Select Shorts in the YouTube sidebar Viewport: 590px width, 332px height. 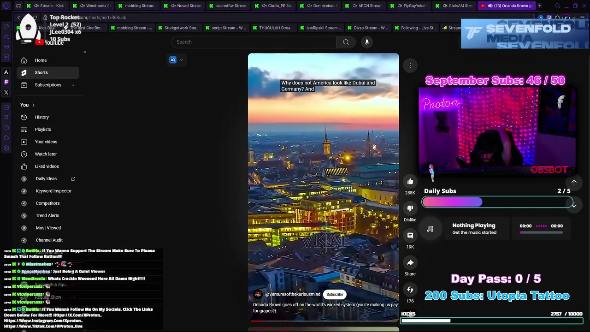pos(48,72)
